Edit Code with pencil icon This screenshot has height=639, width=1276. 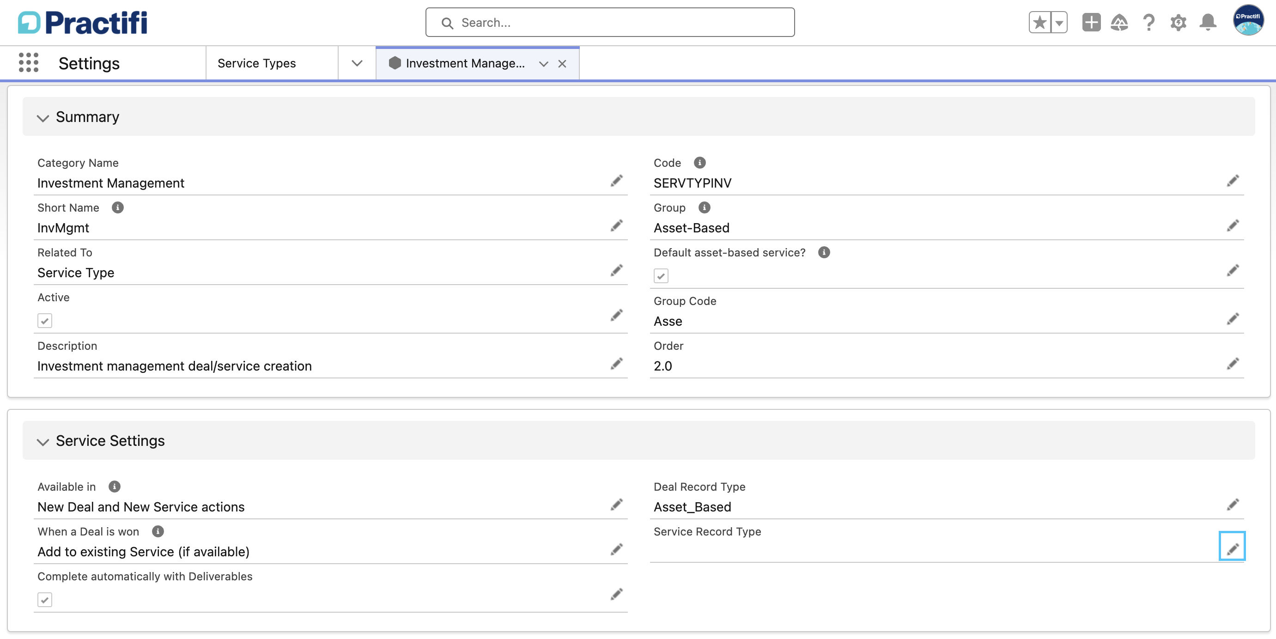tap(1233, 181)
